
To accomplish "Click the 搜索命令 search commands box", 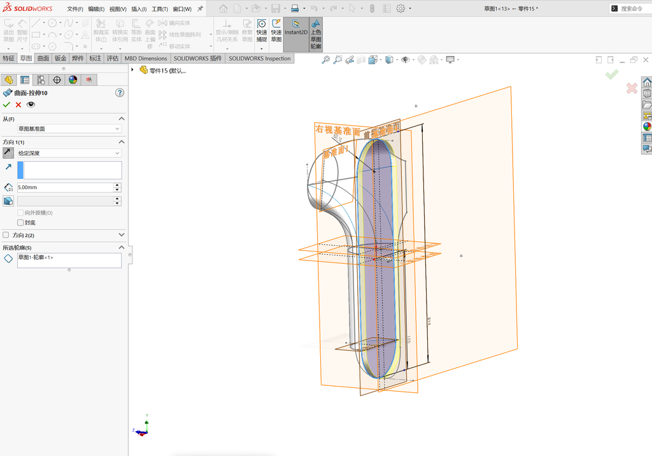I will point(631,9).
